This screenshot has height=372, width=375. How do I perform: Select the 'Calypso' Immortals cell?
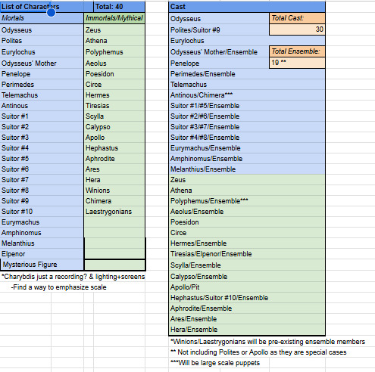click(x=114, y=127)
